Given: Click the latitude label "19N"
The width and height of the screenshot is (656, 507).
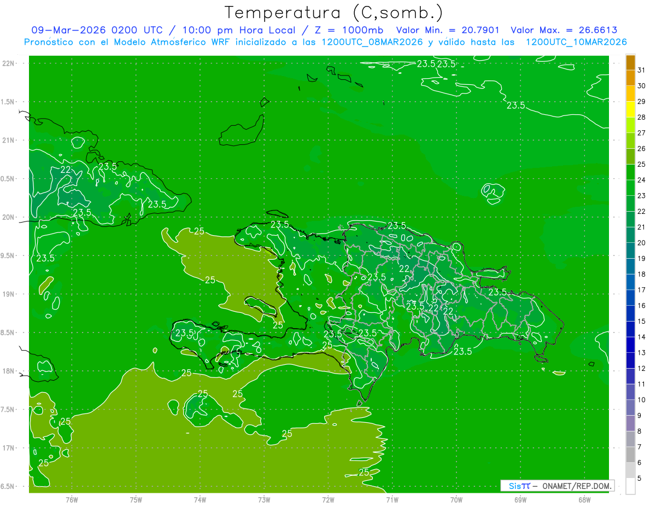Looking at the screenshot, I should point(9,294).
